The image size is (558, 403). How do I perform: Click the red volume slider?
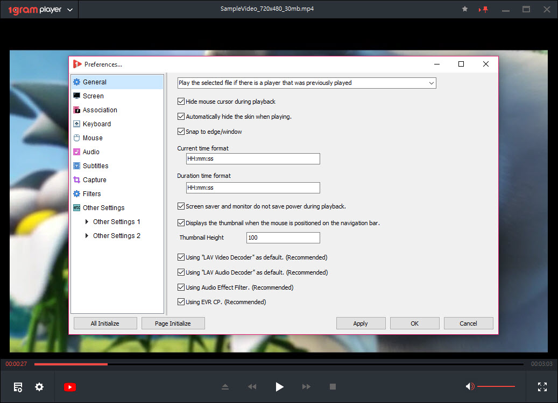click(496, 386)
